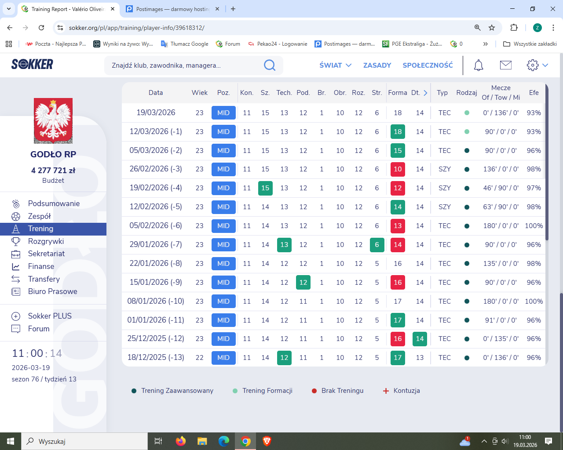
Task: Click the training table vertical scrollbar
Action: [547, 162]
